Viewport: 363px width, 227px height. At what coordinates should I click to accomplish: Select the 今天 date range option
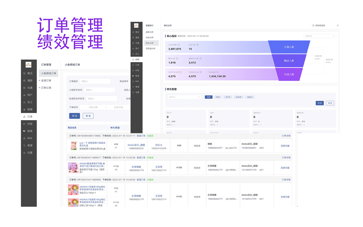[x=209, y=97]
